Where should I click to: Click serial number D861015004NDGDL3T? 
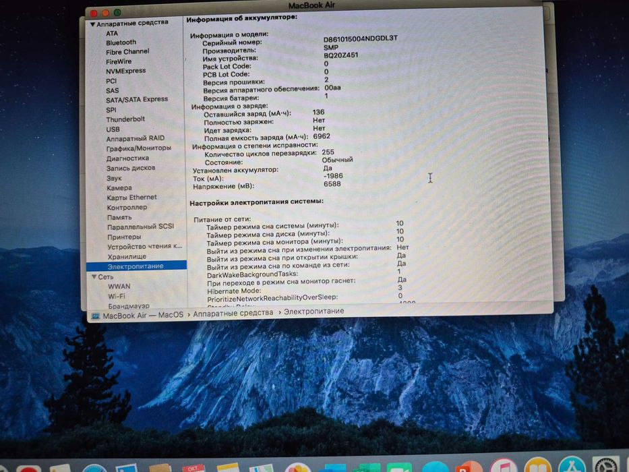[x=360, y=38]
